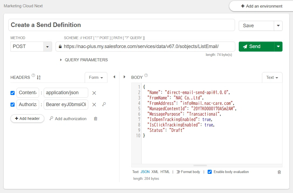Click the "ManagedContentId" line in the body
Screen dimensions: 293x193
click(x=192, y=109)
